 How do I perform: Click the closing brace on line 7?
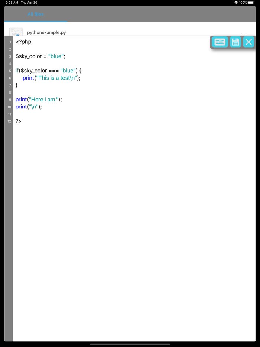[x=16, y=85]
